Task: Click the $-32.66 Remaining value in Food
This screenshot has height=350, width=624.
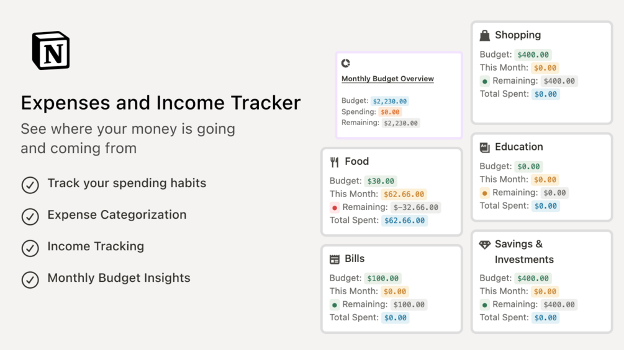Action: pyautogui.click(x=416, y=208)
